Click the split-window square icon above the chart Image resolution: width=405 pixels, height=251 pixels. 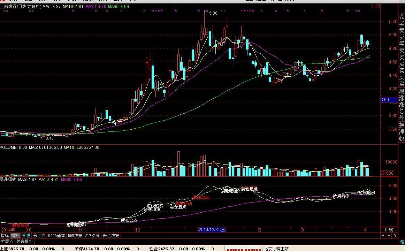tap(378, 7)
